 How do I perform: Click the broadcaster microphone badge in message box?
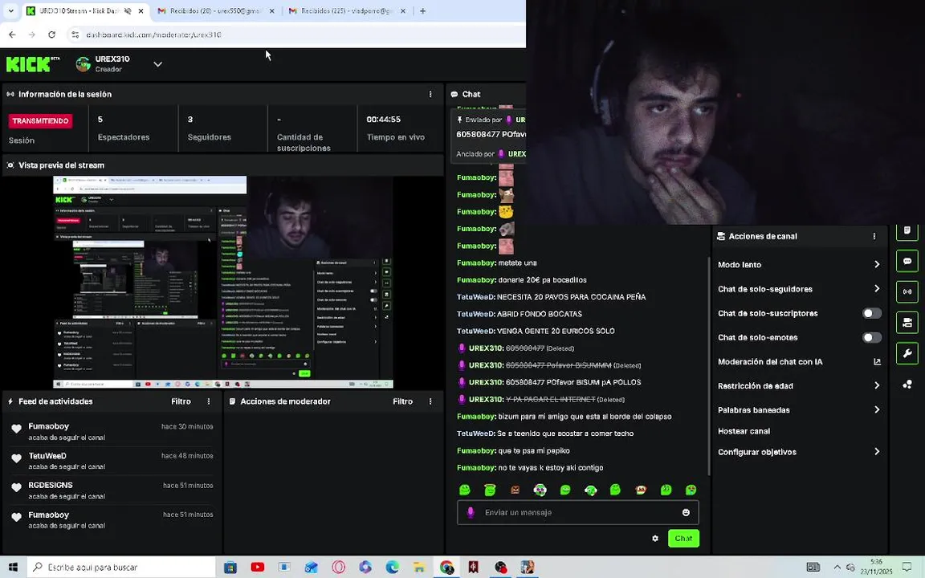point(471,512)
